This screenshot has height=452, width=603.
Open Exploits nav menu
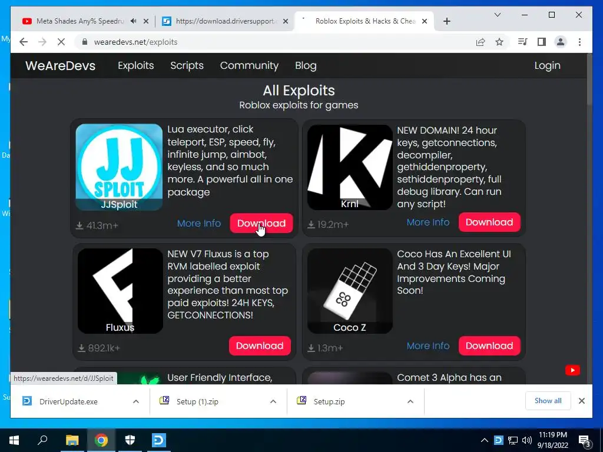136,65
